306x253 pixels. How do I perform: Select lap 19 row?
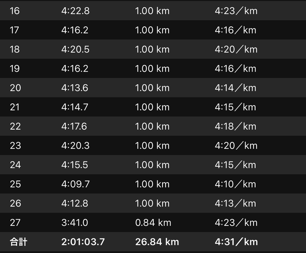153,69
